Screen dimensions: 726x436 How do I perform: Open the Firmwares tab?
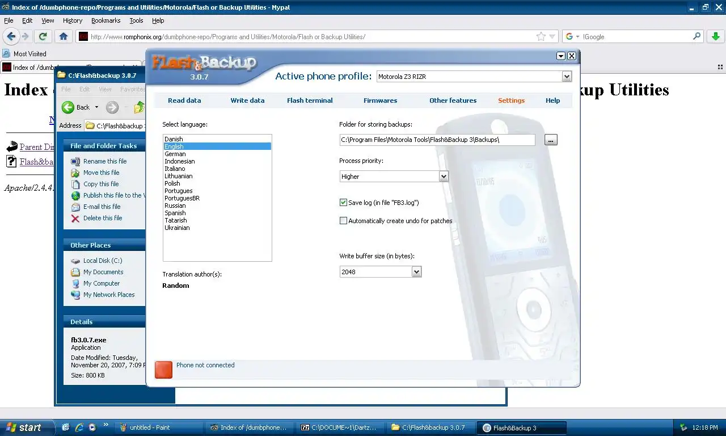380,100
